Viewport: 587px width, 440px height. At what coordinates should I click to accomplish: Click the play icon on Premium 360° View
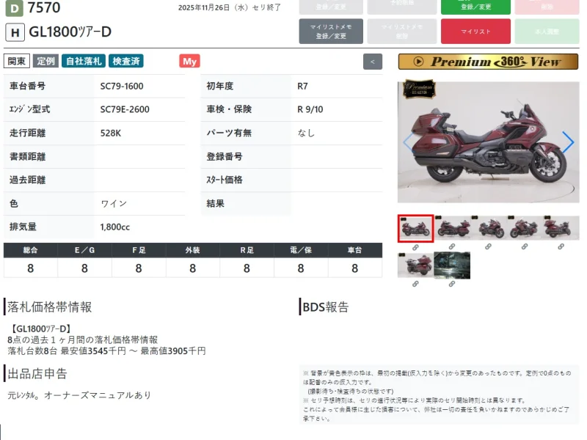coord(418,62)
